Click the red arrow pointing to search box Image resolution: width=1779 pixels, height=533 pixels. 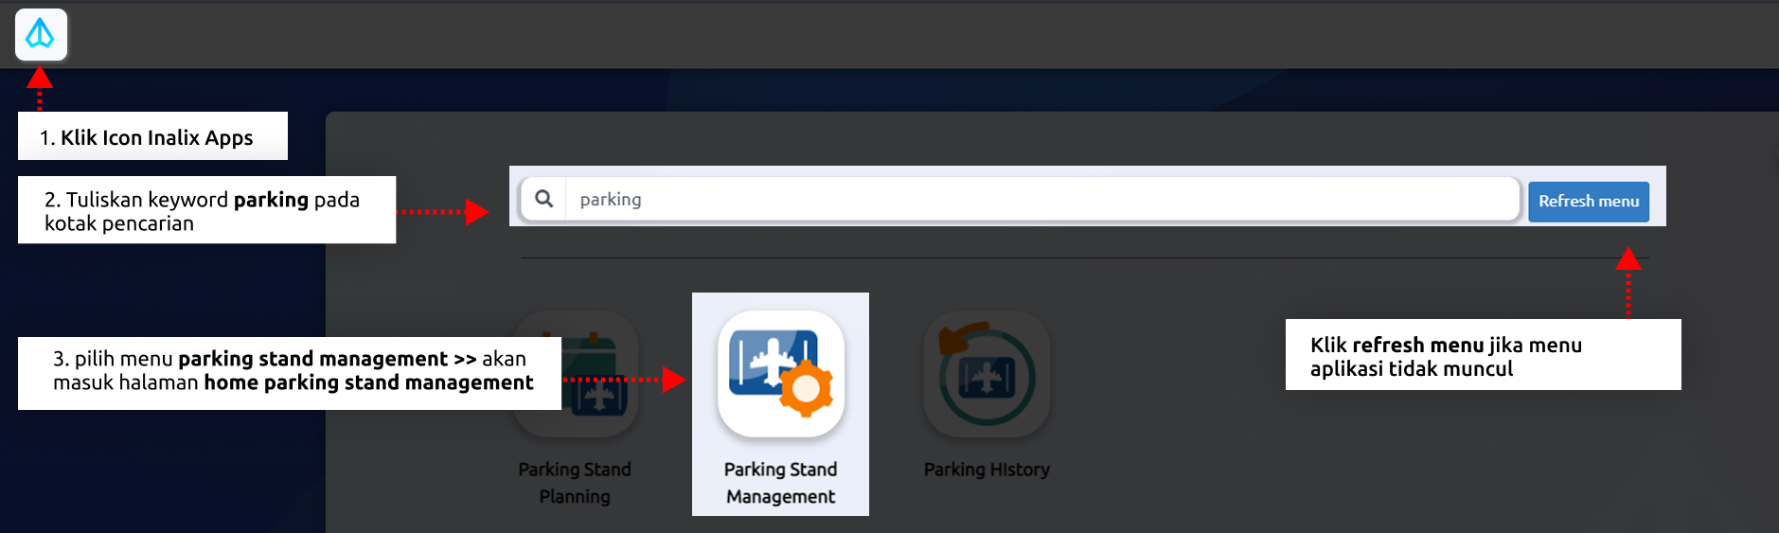tap(475, 212)
